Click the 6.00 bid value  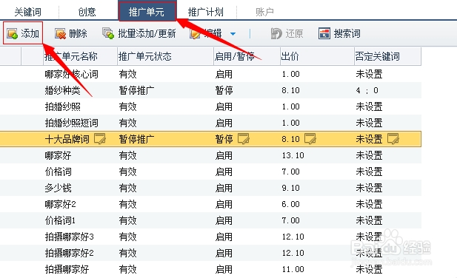[x=290, y=204]
